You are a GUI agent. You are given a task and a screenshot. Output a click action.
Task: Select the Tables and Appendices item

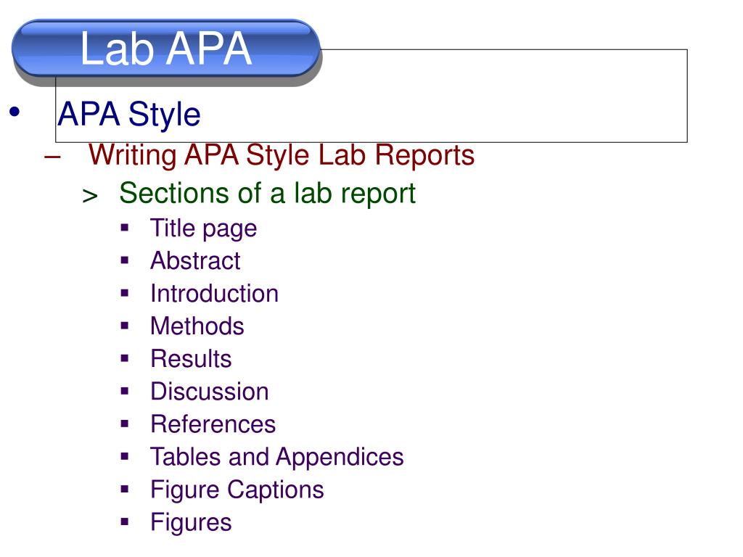click(x=276, y=458)
